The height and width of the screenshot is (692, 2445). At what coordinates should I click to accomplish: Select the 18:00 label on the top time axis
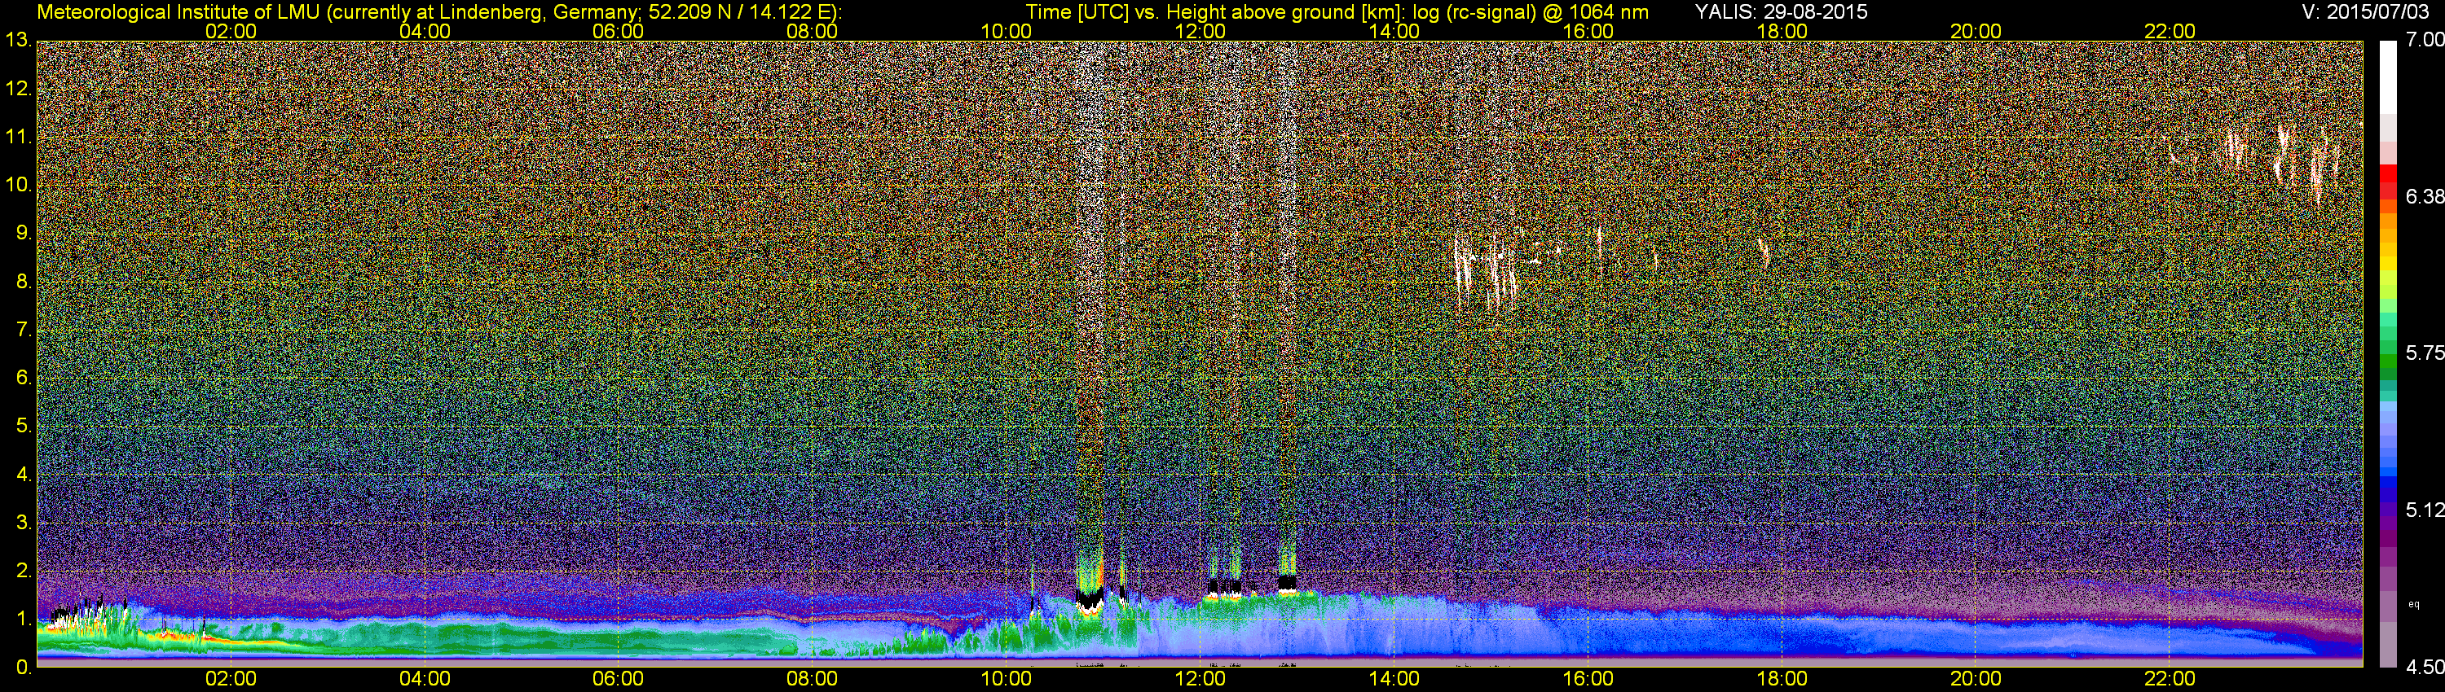click(1782, 31)
